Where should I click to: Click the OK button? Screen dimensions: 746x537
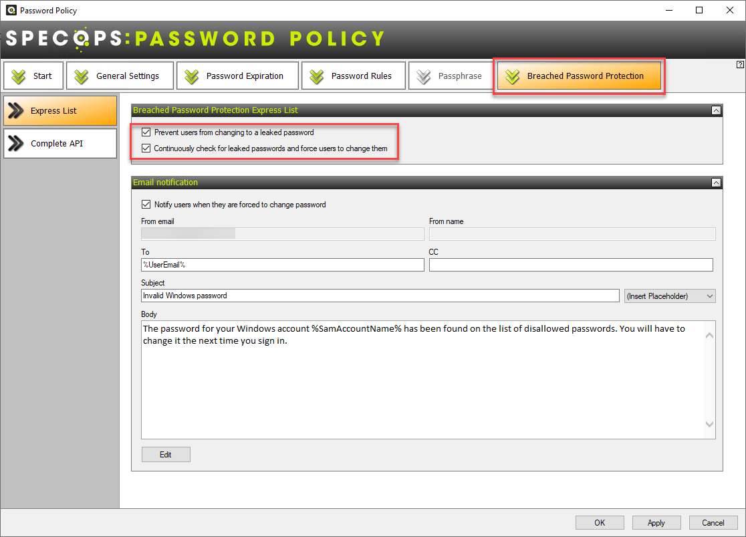[x=600, y=523]
